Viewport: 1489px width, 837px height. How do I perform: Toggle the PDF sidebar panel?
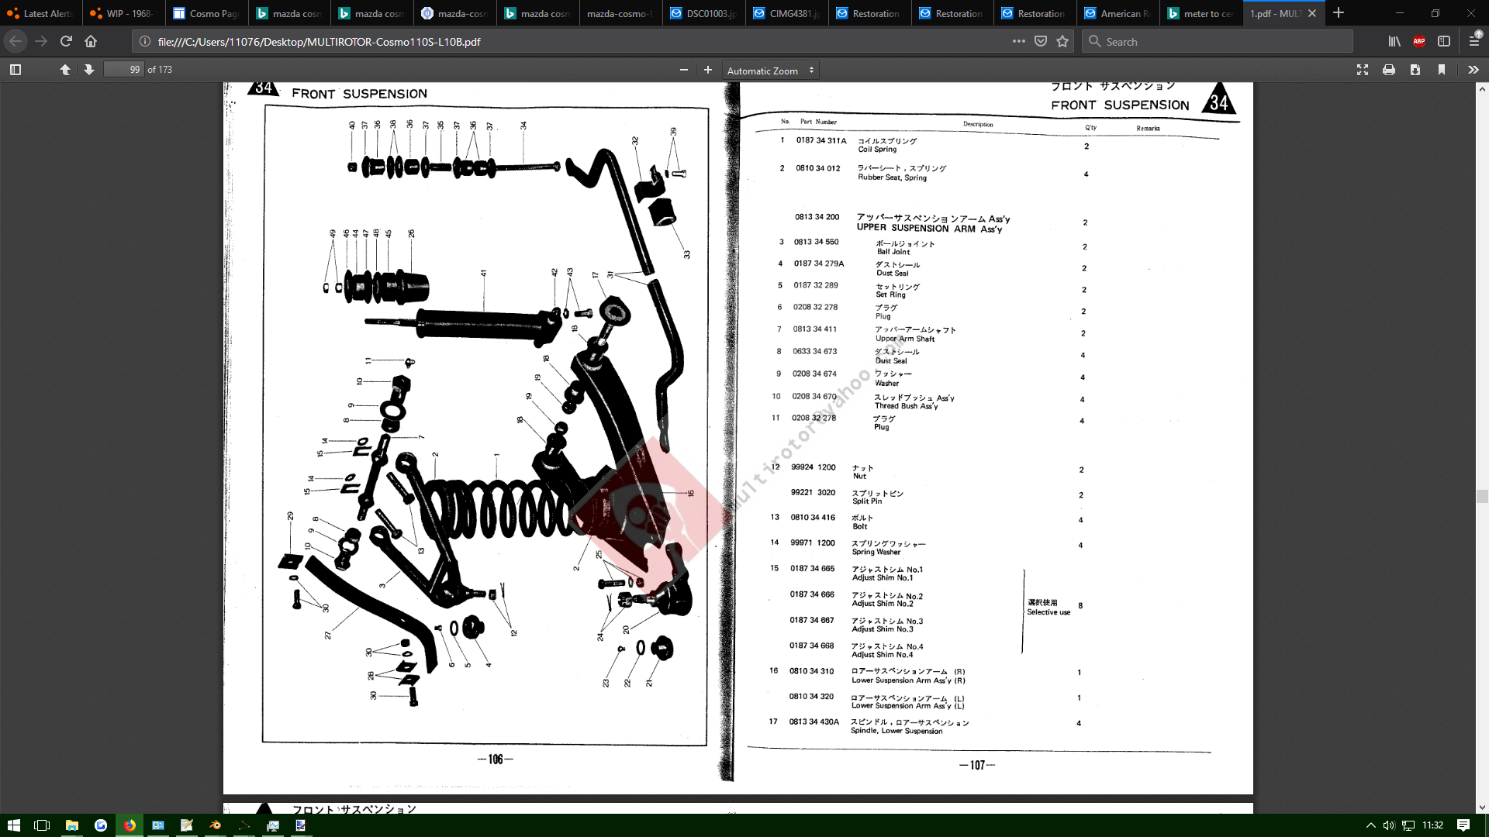(x=16, y=70)
